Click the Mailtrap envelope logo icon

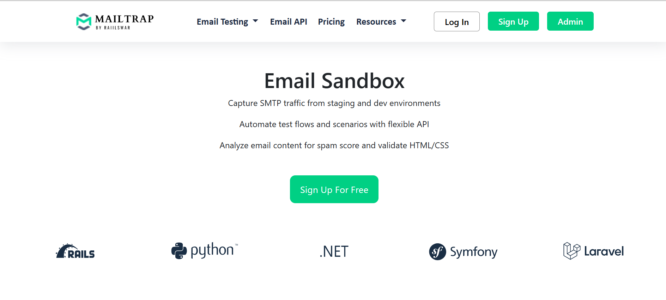point(84,21)
